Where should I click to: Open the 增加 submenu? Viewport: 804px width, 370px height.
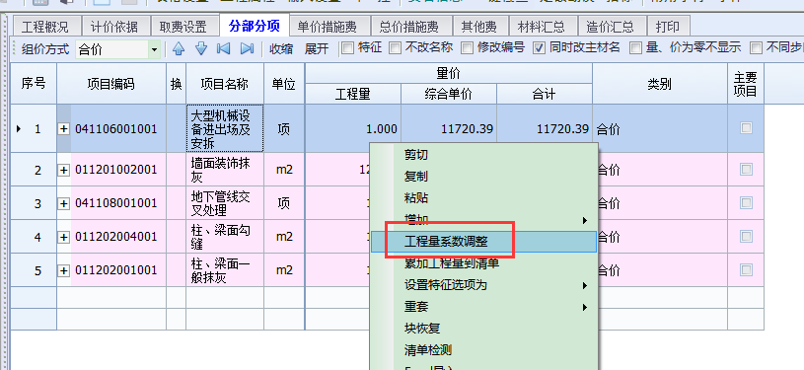483,220
